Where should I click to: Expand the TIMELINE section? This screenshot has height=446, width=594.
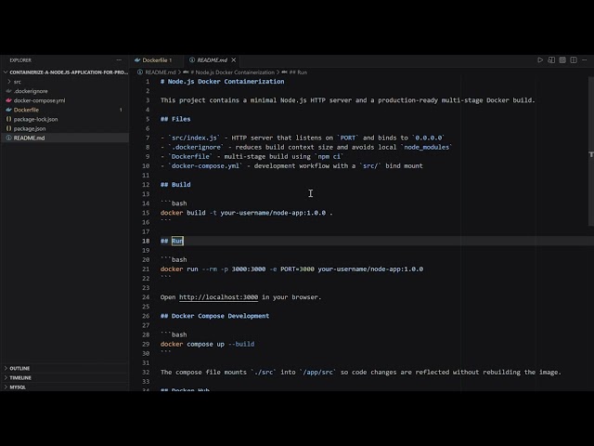(64, 378)
